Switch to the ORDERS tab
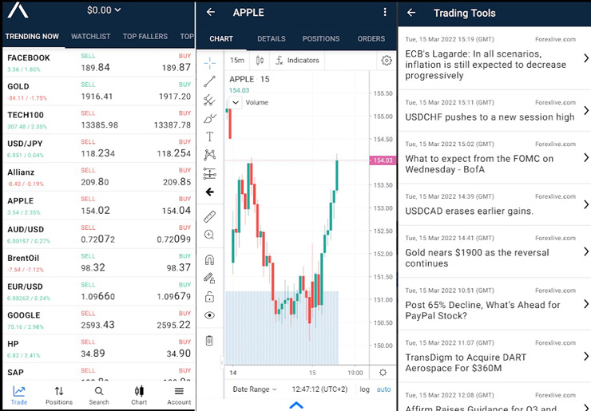The width and height of the screenshot is (591, 411). (371, 39)
